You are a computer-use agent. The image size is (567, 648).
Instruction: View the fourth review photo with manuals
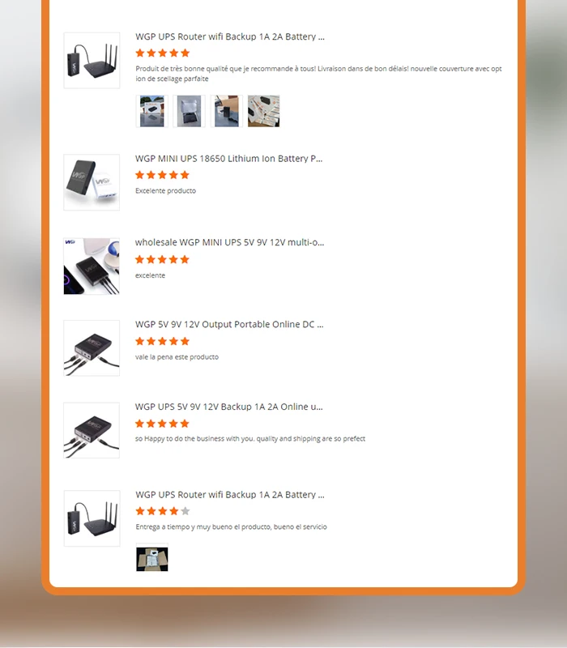pyautogui.click(x=264, y=111)
